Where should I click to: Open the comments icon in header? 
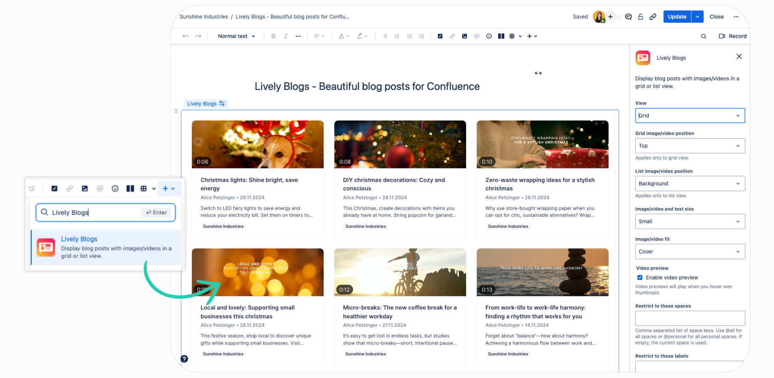[628, 17]
